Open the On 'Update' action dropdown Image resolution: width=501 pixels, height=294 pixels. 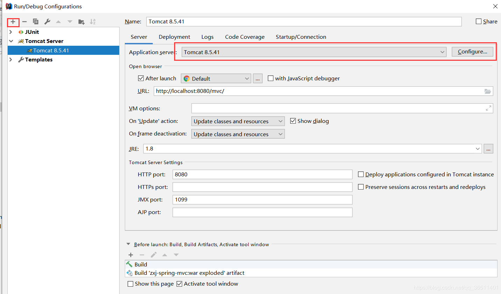point(238,121)
